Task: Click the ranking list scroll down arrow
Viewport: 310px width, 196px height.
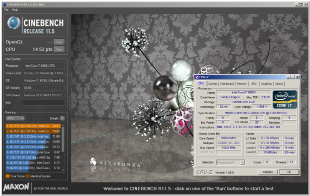Action: tap(63, 170)
